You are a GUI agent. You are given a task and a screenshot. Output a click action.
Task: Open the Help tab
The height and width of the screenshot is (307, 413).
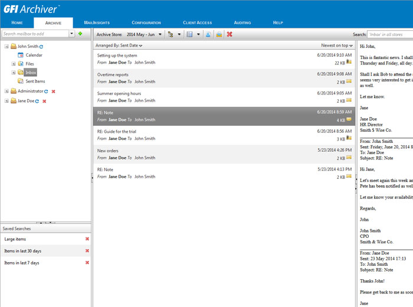(278, 22)
